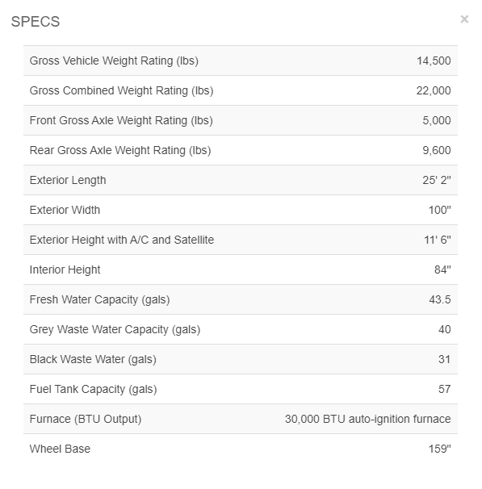Image resolution: width=482 pixels, height=489 pixels.
Task: Click the Exterior Width label
Action: click(x=65, y=210)
